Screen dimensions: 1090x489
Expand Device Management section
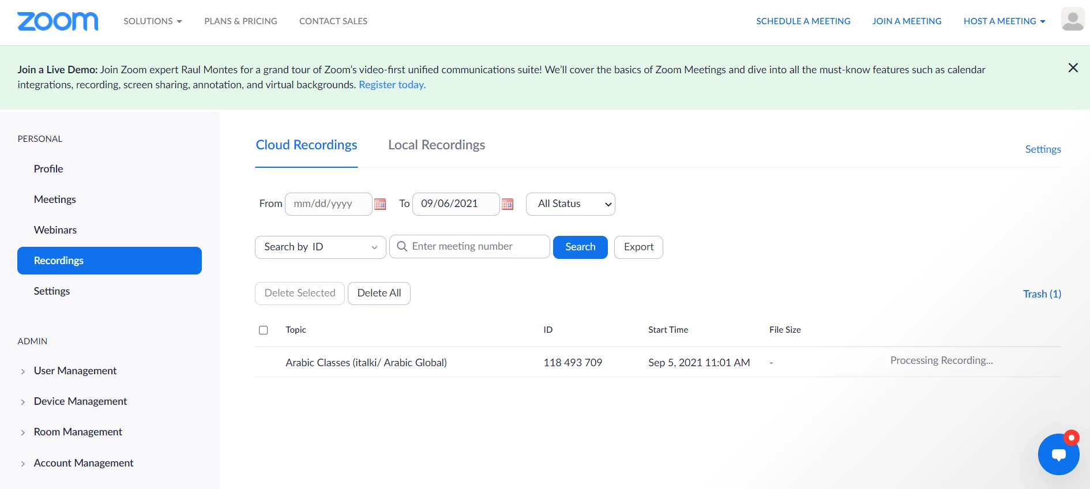click(x=80, y=401)
